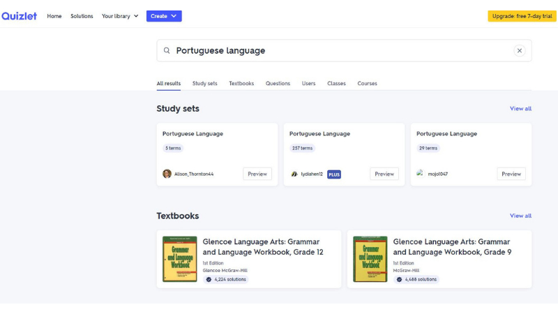View all Textbooks
The height and width of the screenshot is (314, 558).
click(x=520, y=216)
